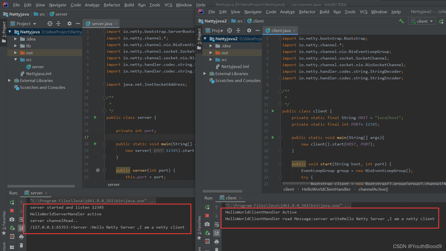Collapse the Nettyjava root project node

(x=10, y=32)
